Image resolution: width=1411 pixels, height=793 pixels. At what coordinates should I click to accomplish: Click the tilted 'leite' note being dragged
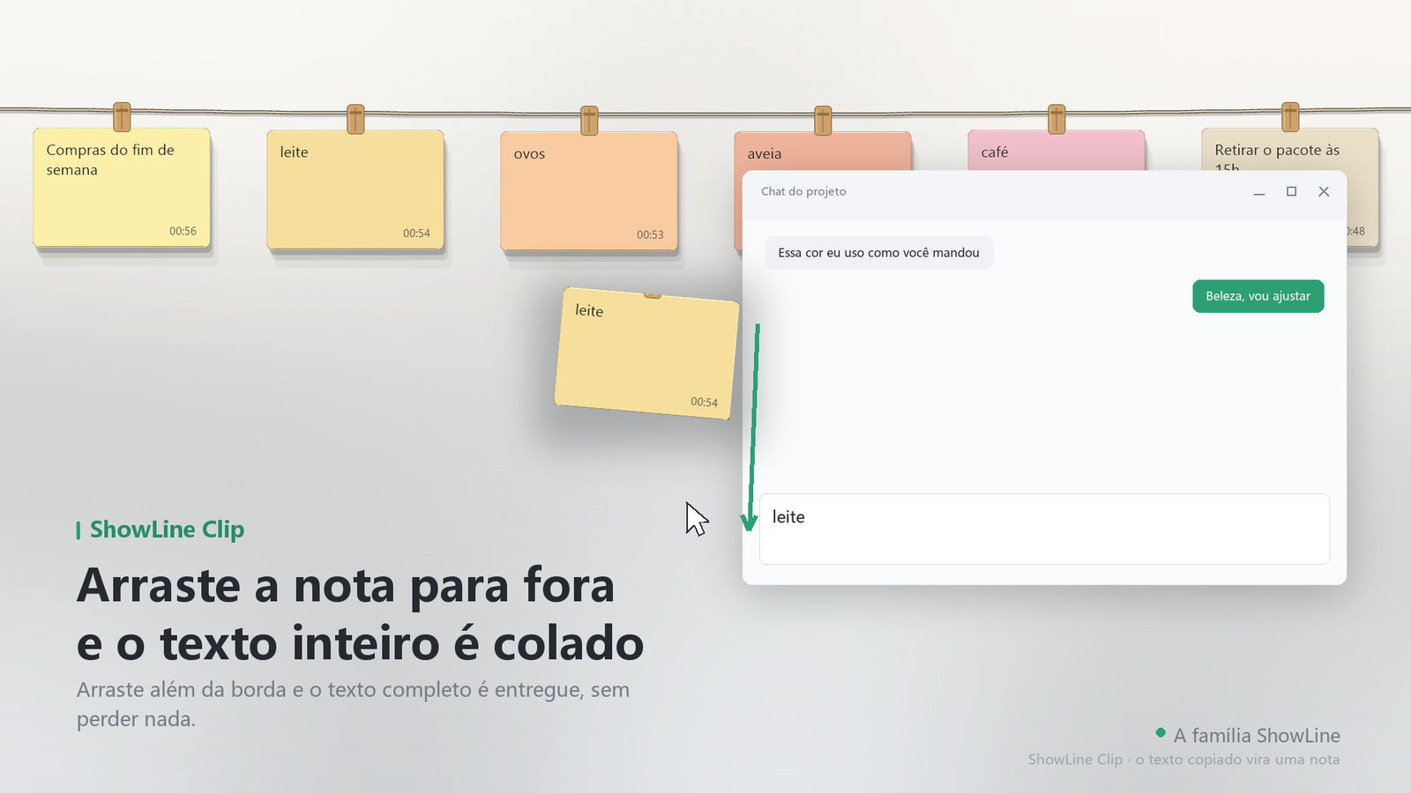646,353
